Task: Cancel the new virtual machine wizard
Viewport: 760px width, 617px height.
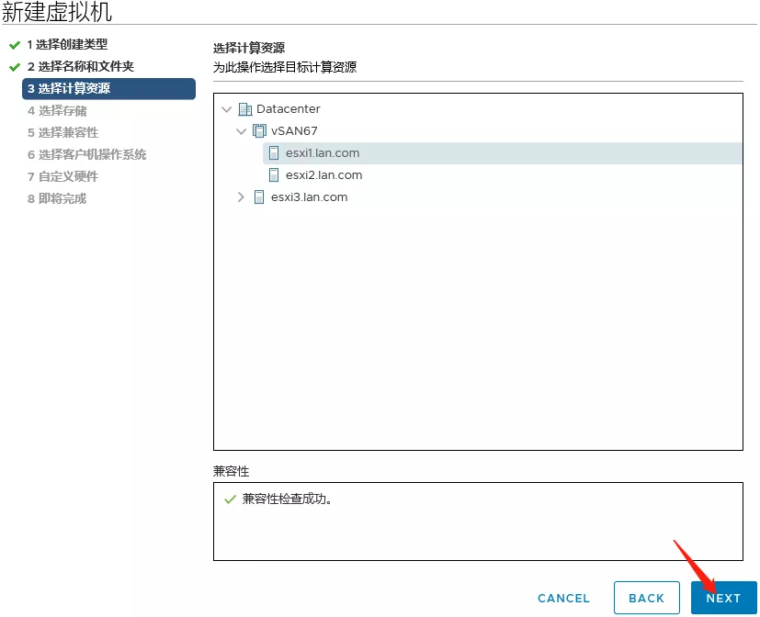Action: pyautogui.click(x=563, y=598)
